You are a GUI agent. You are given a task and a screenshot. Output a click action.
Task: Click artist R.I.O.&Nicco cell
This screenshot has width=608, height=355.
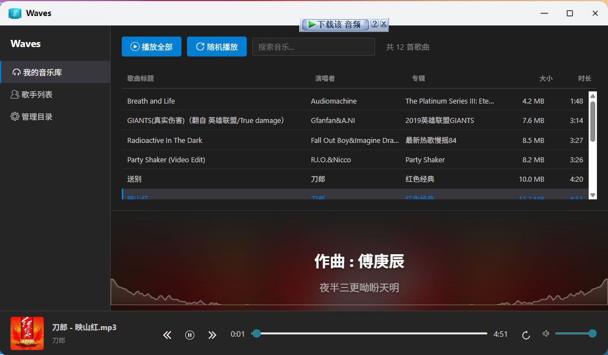point(331,160)
